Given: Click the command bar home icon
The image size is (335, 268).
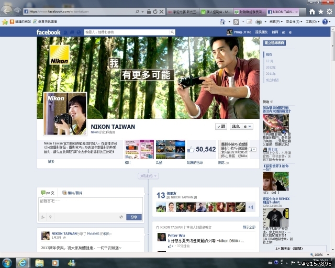Looking at the screenshot, I should click(222, 21).
